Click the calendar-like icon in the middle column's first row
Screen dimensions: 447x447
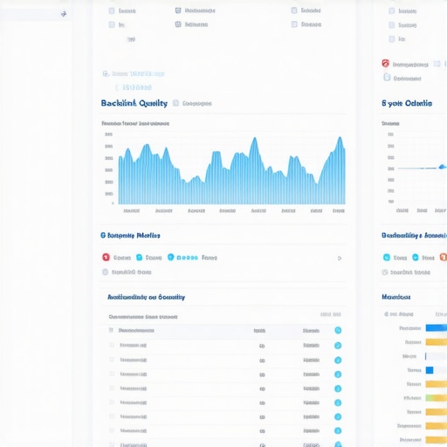tap(178, 10)
